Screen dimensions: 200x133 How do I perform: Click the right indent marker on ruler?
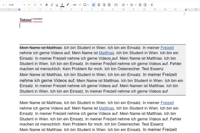click(186, 10)
